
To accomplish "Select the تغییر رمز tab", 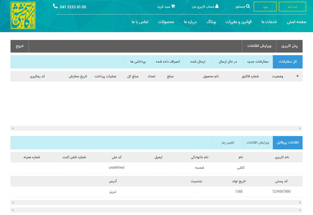I will click(x=228, y=143).
